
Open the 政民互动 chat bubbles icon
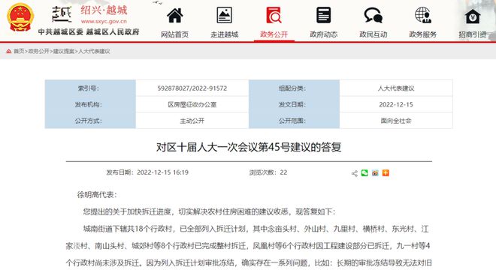click(x=374, y=15)
